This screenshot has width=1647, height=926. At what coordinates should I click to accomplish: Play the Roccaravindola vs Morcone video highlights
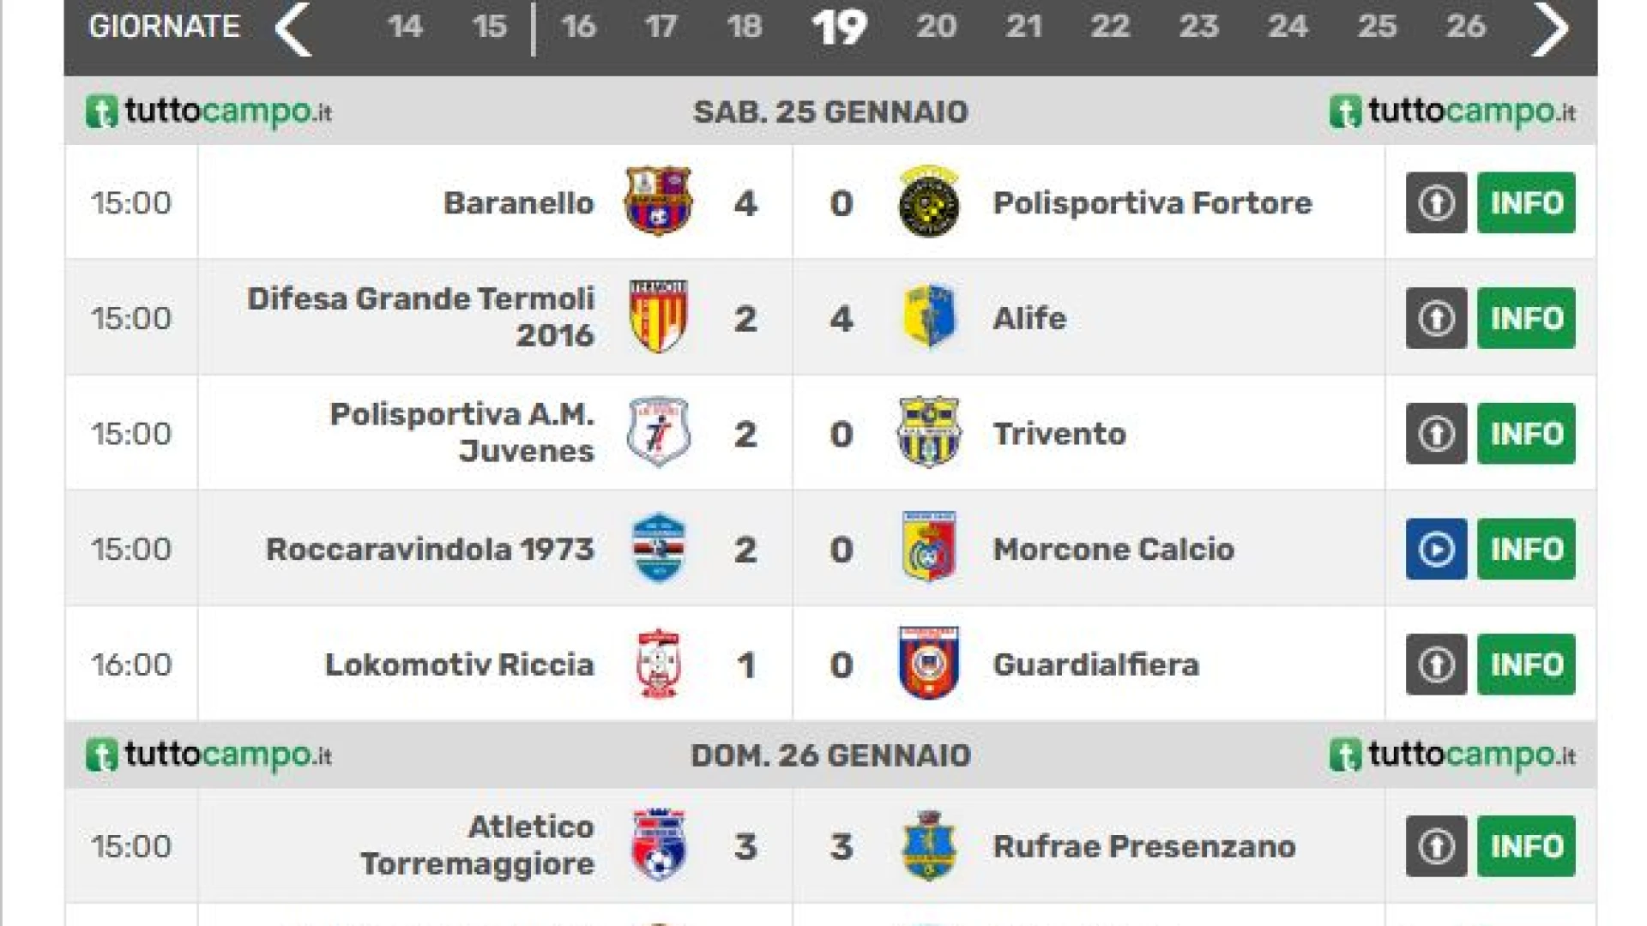pyautogui.click(x=1436, y=549)
